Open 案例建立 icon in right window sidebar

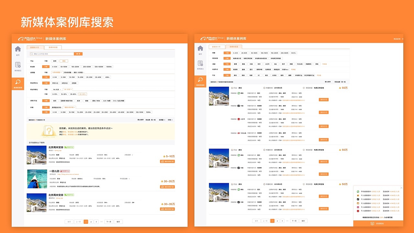pos(200,63)
